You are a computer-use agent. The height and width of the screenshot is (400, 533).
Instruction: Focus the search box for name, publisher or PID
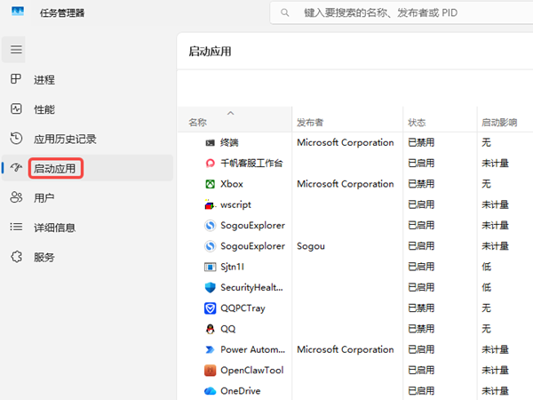click(x=402, y=13)
